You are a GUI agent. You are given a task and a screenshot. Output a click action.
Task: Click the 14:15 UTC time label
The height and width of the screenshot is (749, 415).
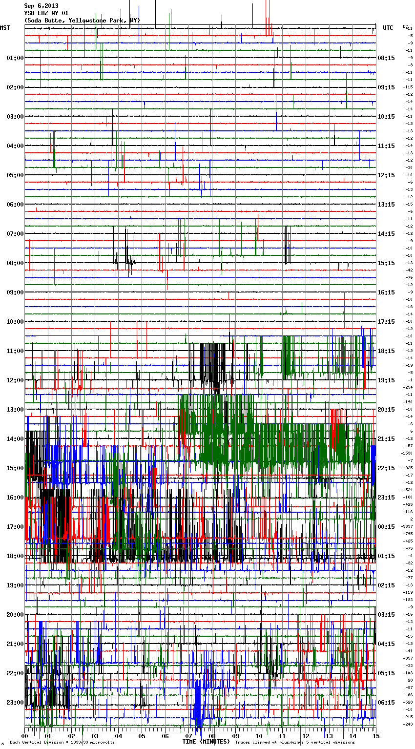(386, 234)
